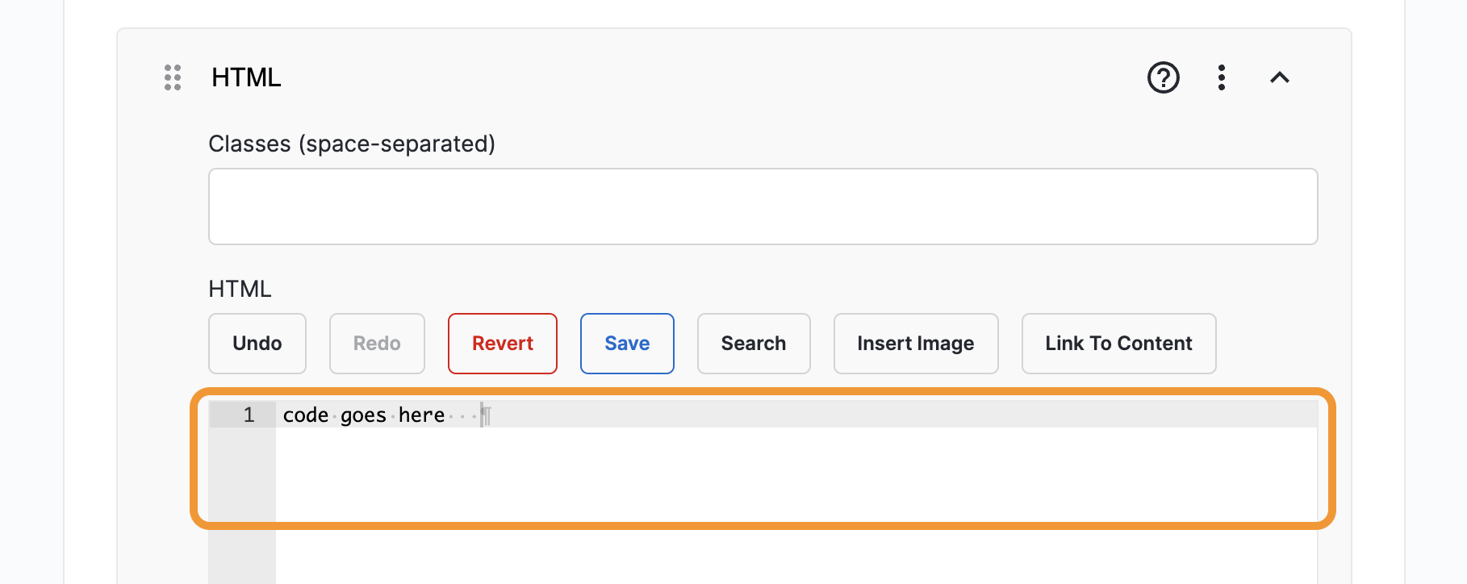Select the Link To Content button

coord(1118,344)
